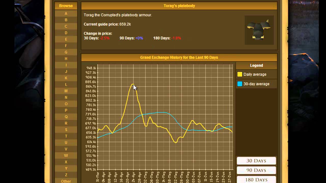Browse items starting with M
Screen dimensions: 326x183
click(66, 91)
